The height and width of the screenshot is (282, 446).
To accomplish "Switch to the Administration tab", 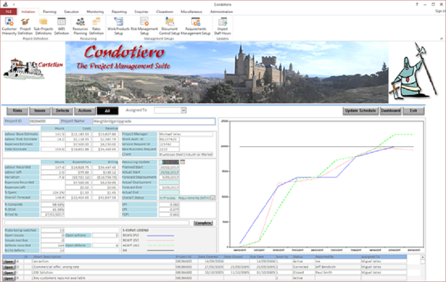I will click(222, 12).
